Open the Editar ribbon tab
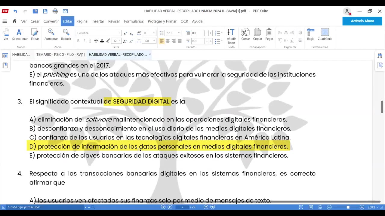The width and height of the screenshot is (385, 216). point(67,21)
